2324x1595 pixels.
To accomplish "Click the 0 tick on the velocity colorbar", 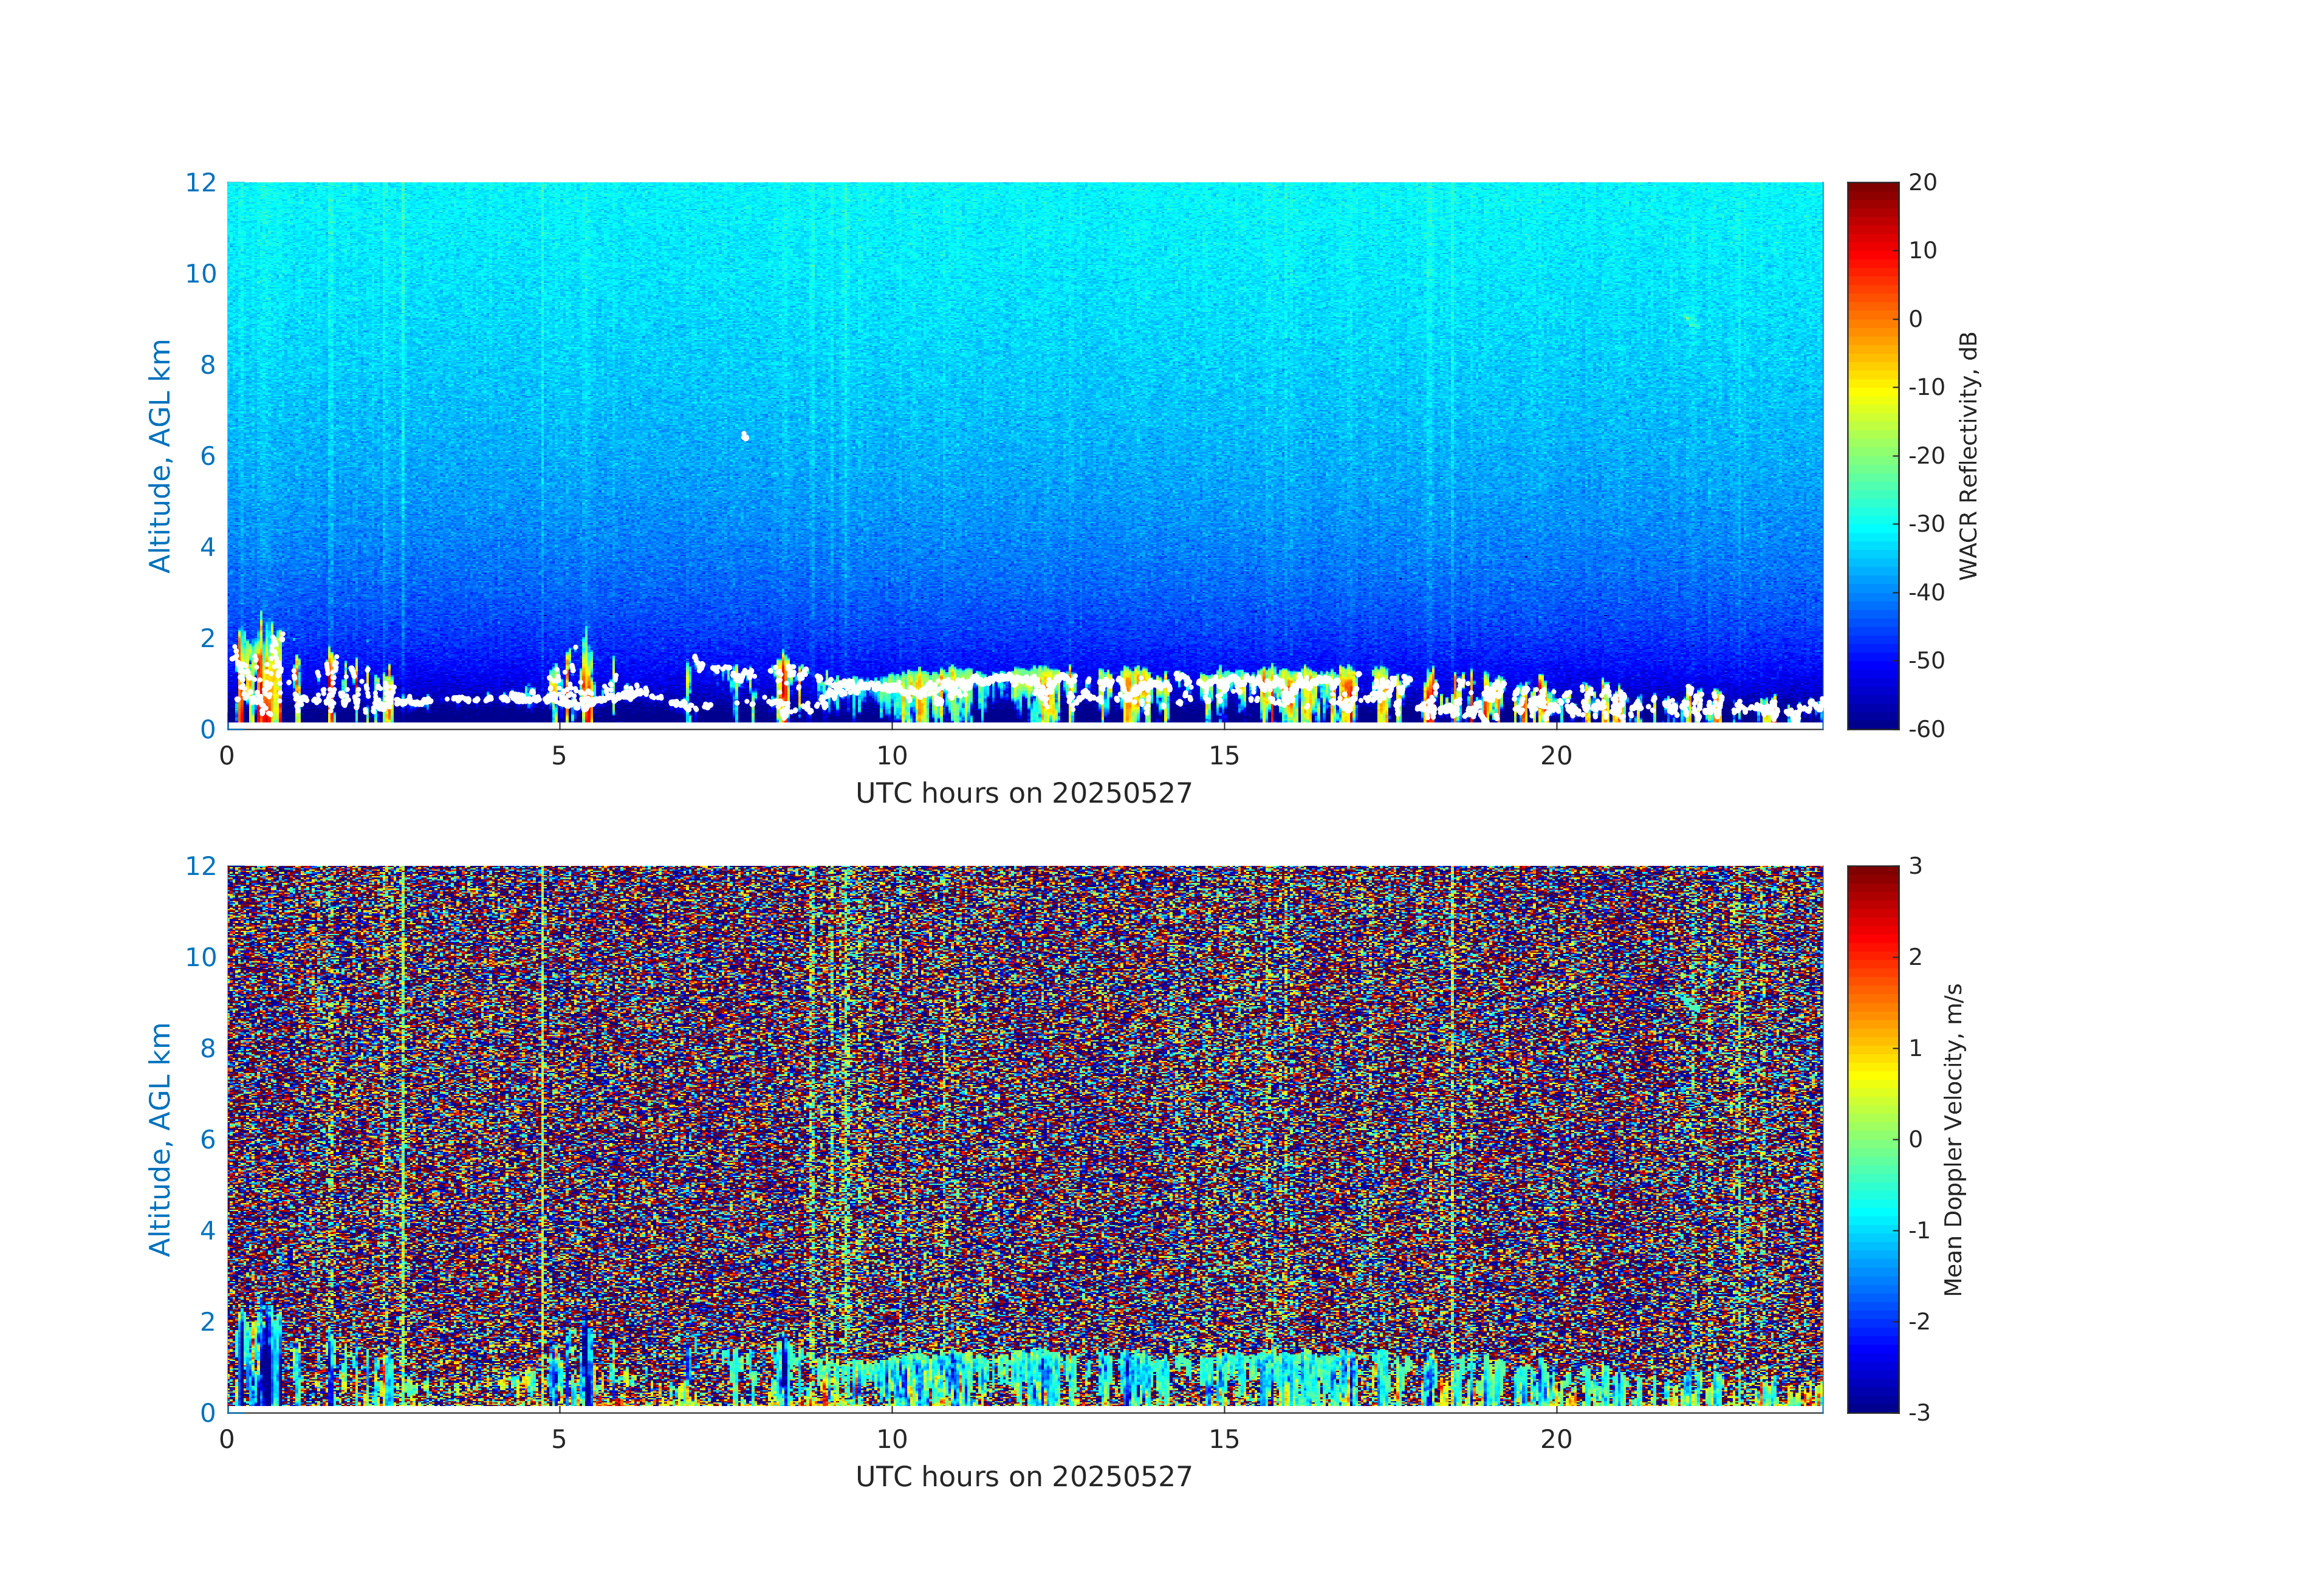I will [1916, 1139].
